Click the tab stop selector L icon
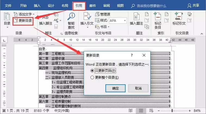Image resolution: width=206 pixels, height=114 pixels. 4,40
